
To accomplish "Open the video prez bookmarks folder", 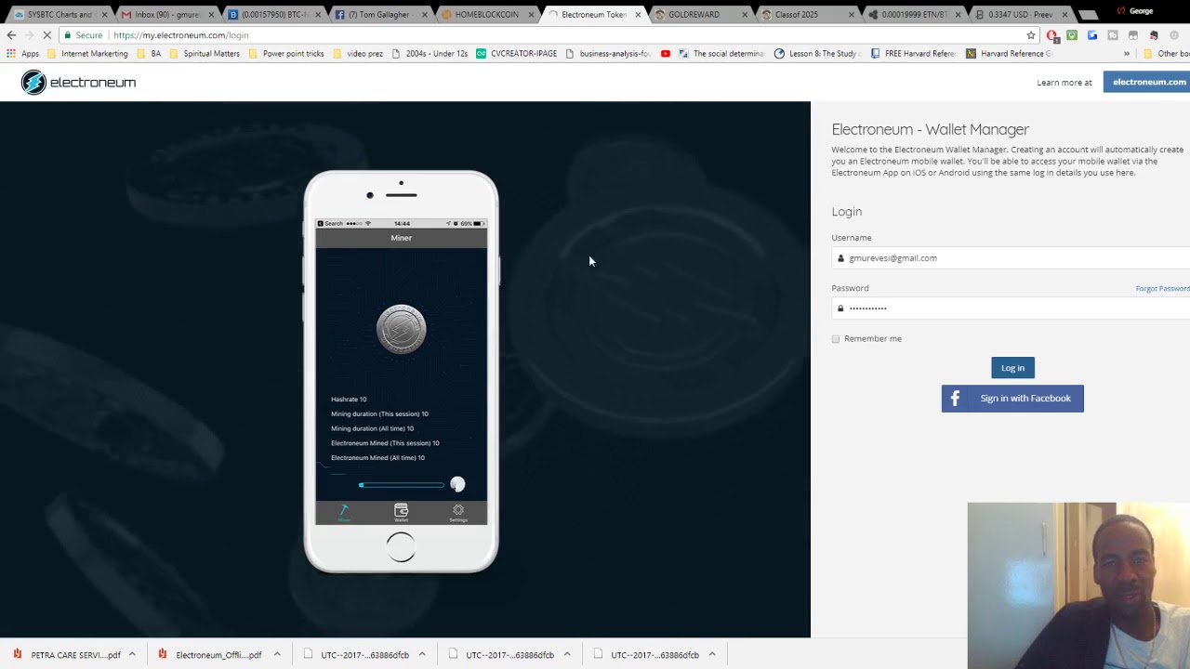I will [x=358, y=54].
